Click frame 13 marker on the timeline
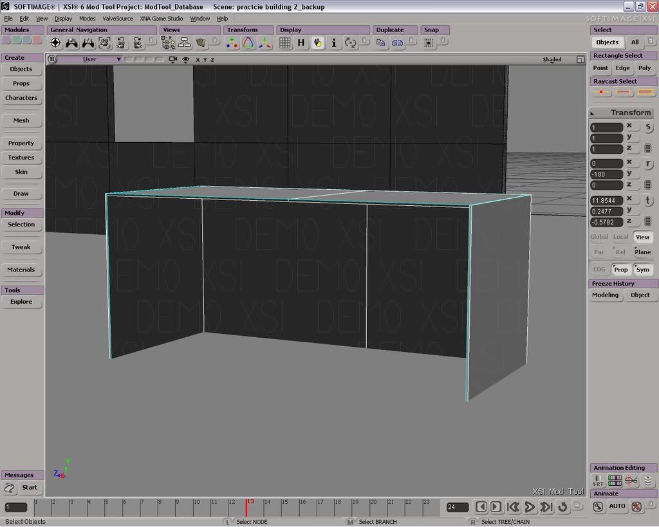 coord(246,506)
